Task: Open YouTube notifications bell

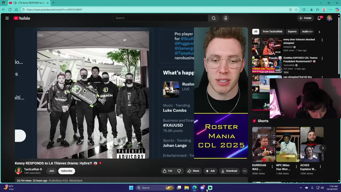Action: pos(319,18)
